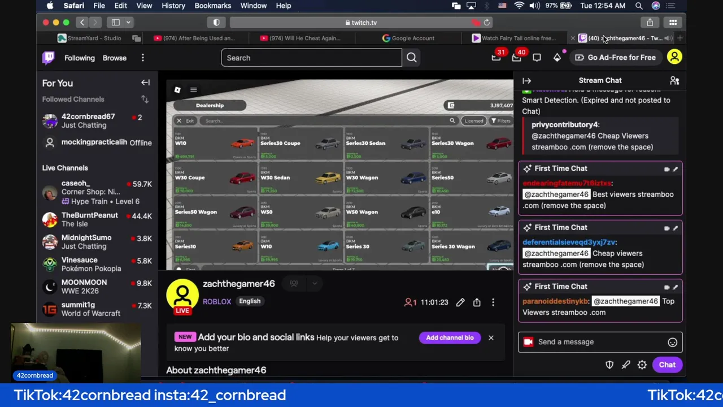
Task: Open the Browse page
Action: pyautogui.click(x=115, y=58)
